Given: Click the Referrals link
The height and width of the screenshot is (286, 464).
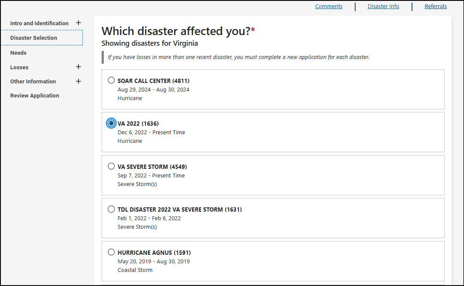Looking at the screenshot, I should [436, 6].
